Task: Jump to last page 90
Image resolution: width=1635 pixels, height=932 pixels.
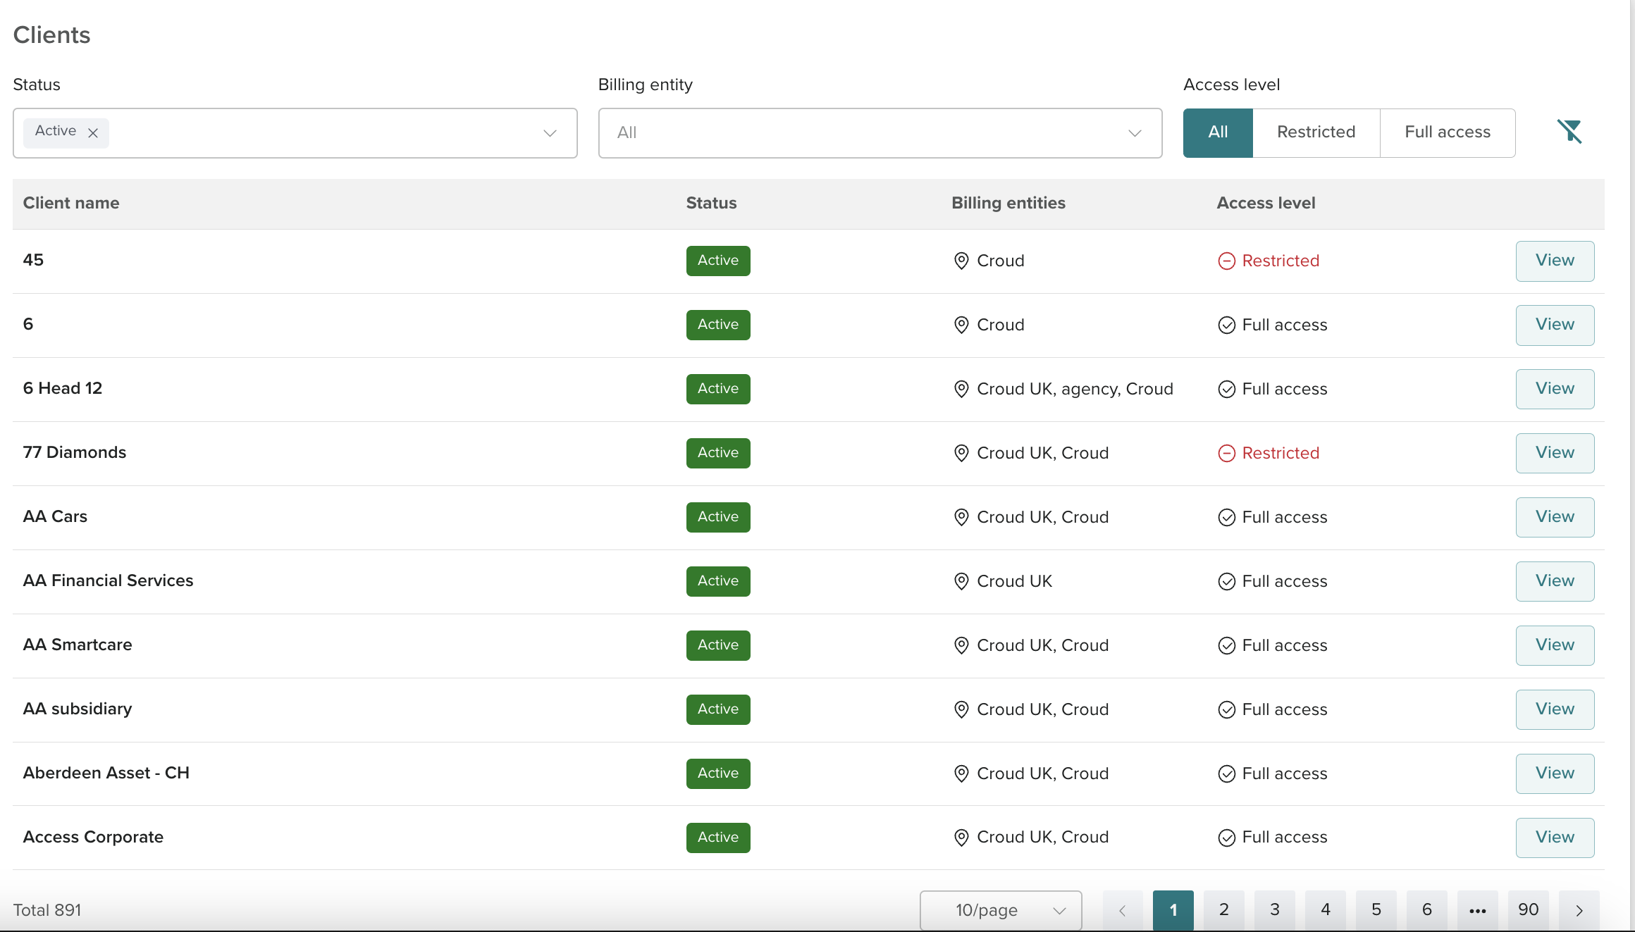Action: click(x=1528, y=910)
